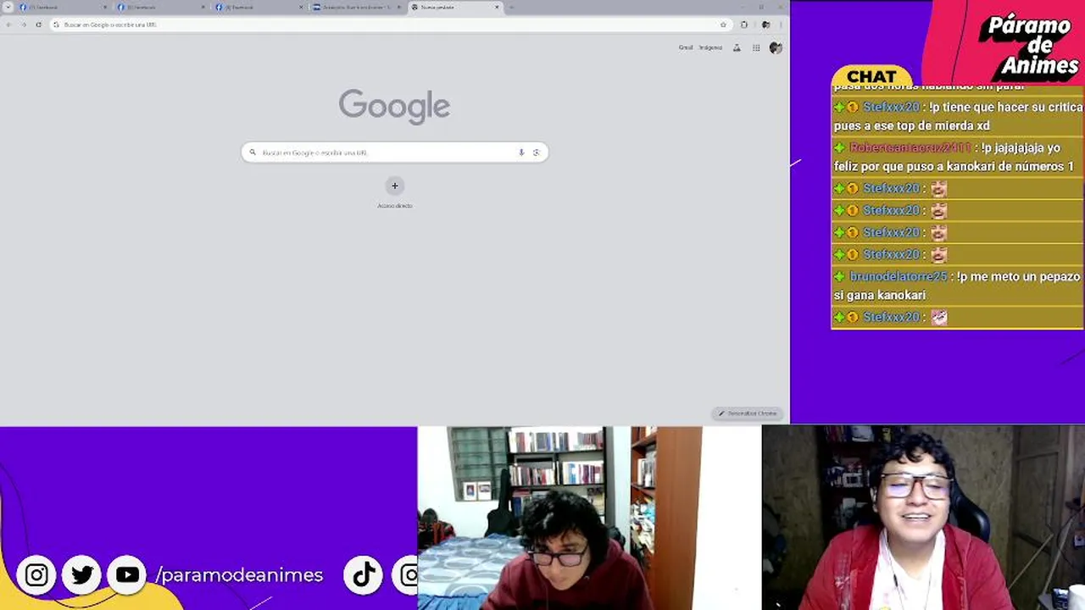This screenshot has height=610, width=1085.
Task: Open Search Labs flask icon
Action: [736, 48]
